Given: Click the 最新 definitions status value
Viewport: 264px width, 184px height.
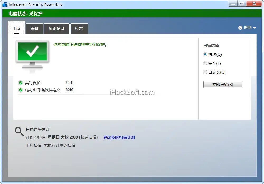Looking at the screenshot, I should point(69,90).
